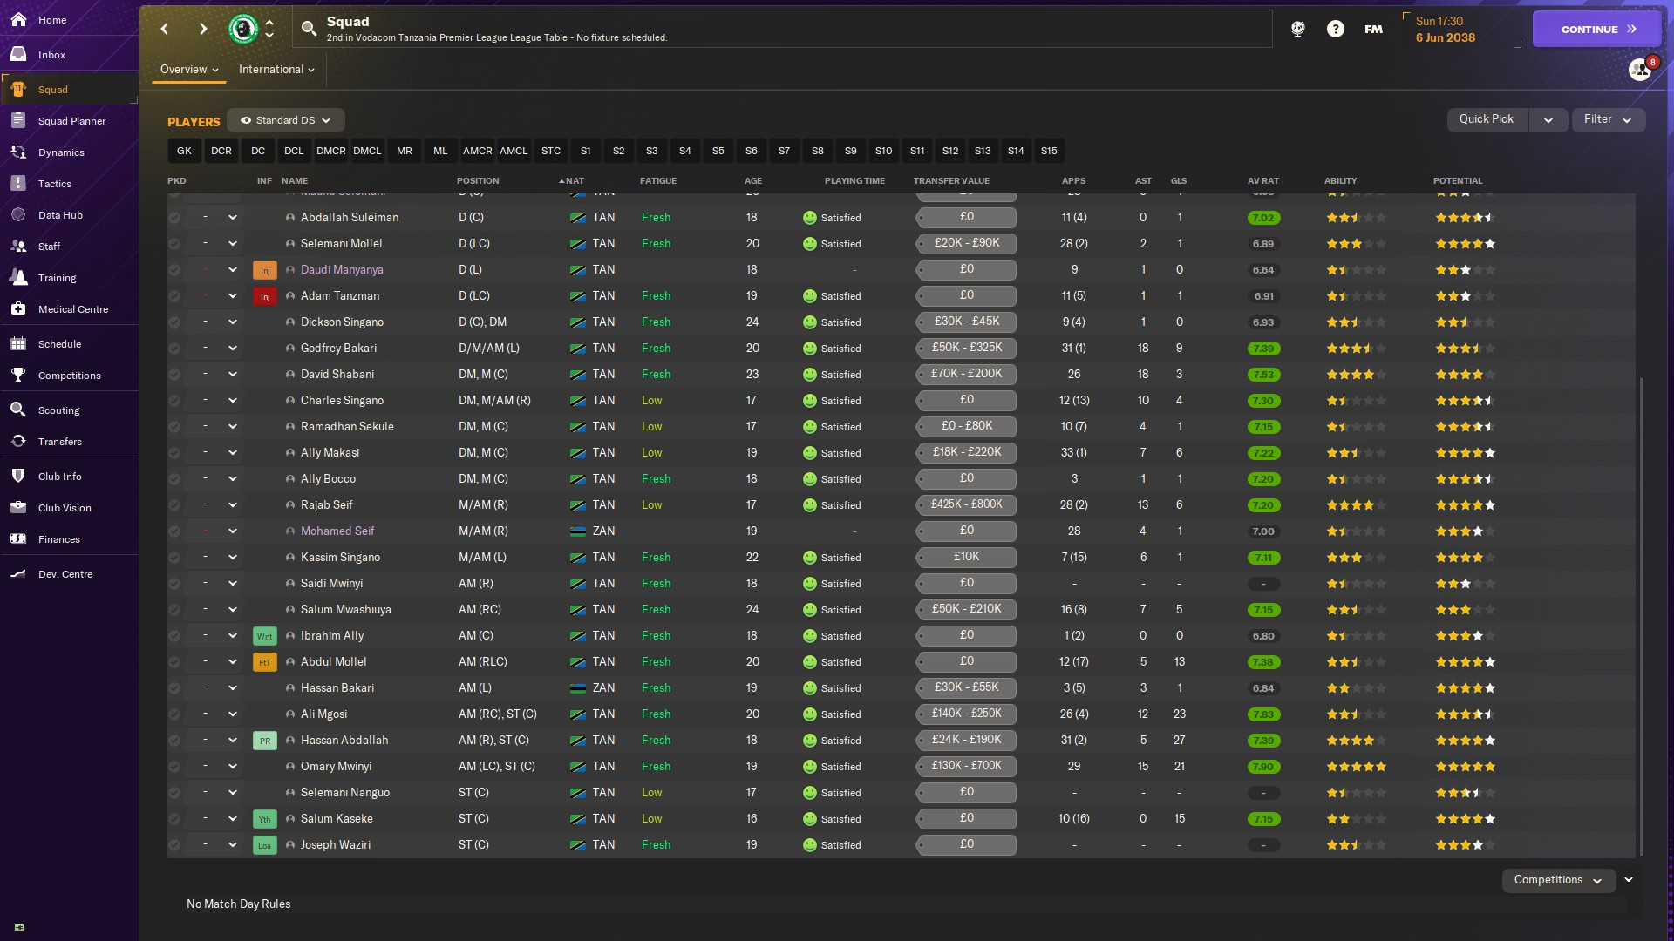Expand the Standard DS view dropdown
This screenshot has width=1674, height=941.
coord(286,120)
